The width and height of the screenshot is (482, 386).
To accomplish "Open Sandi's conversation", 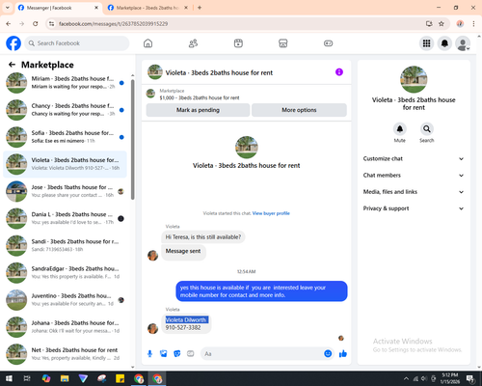I will click(x=66, y=245).
